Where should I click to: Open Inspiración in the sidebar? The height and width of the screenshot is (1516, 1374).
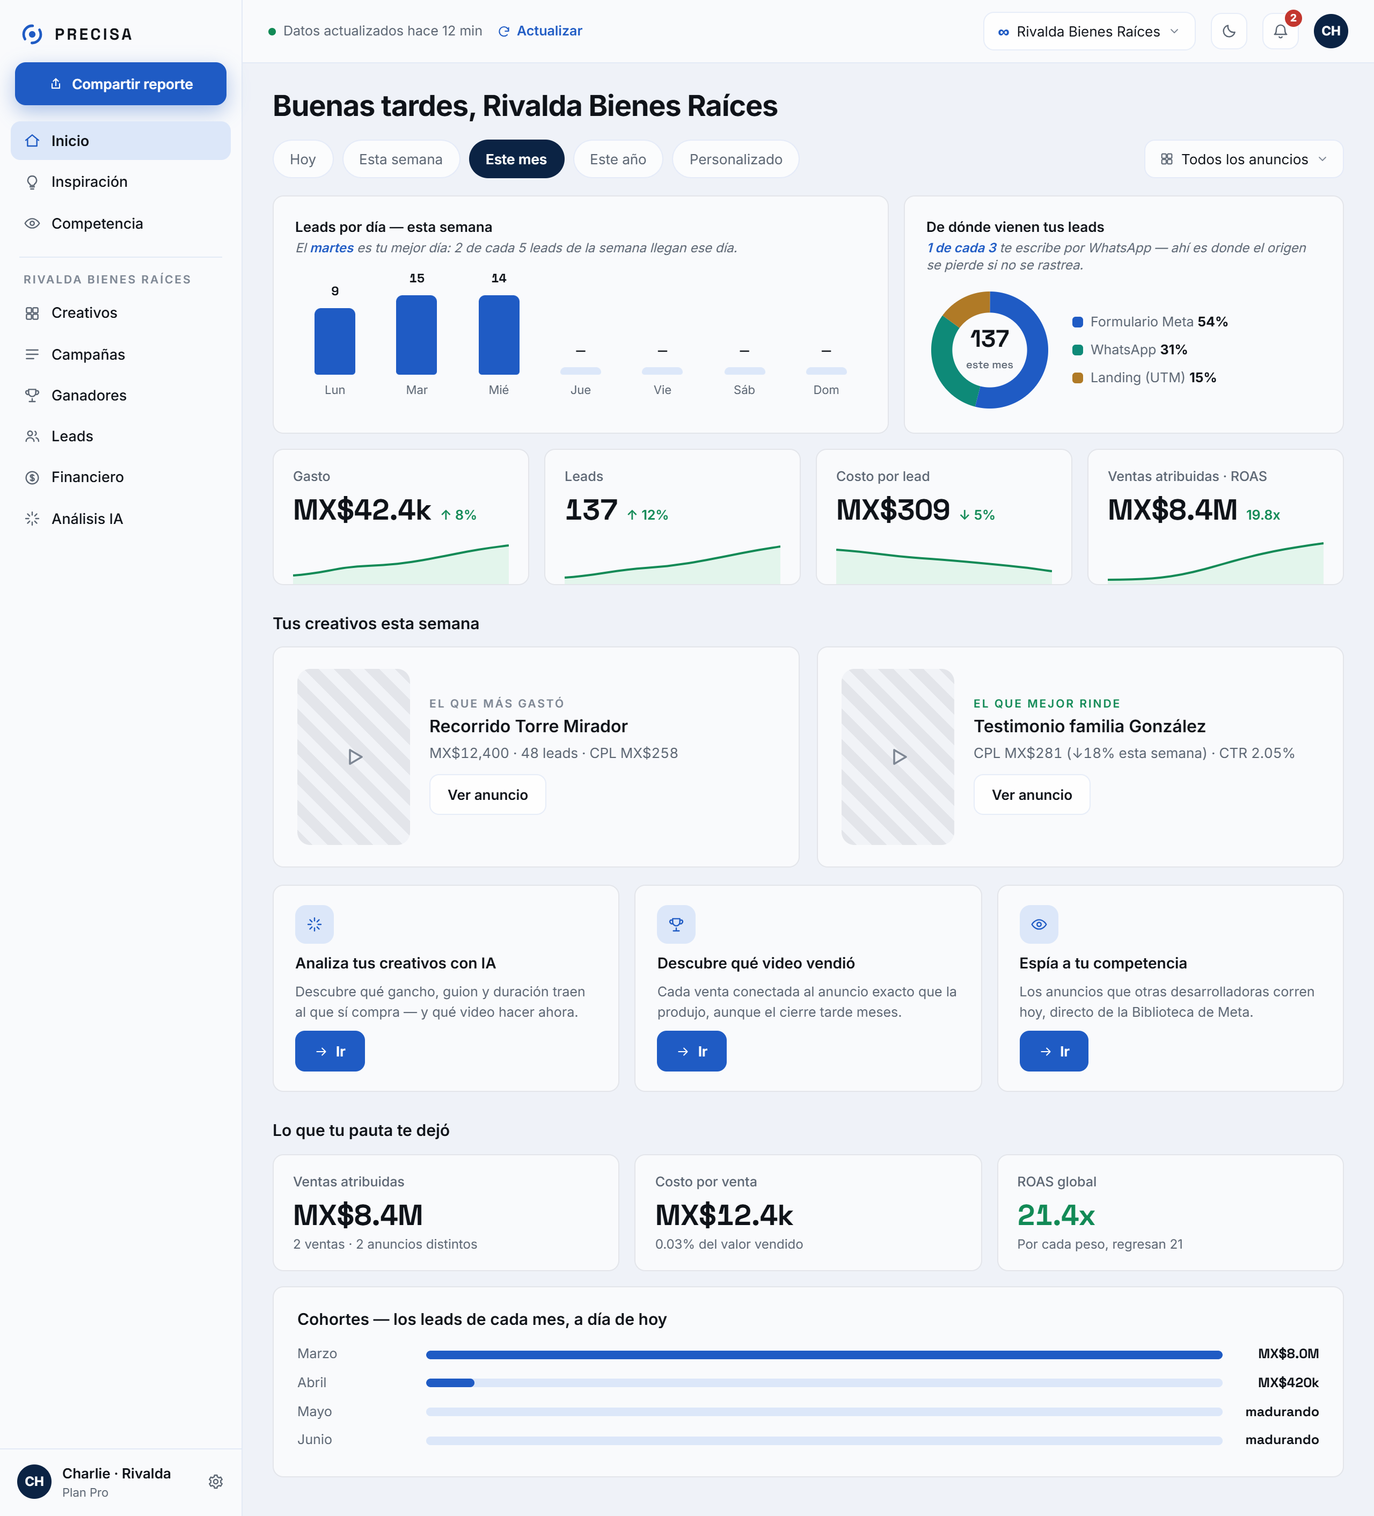point(120,182)
